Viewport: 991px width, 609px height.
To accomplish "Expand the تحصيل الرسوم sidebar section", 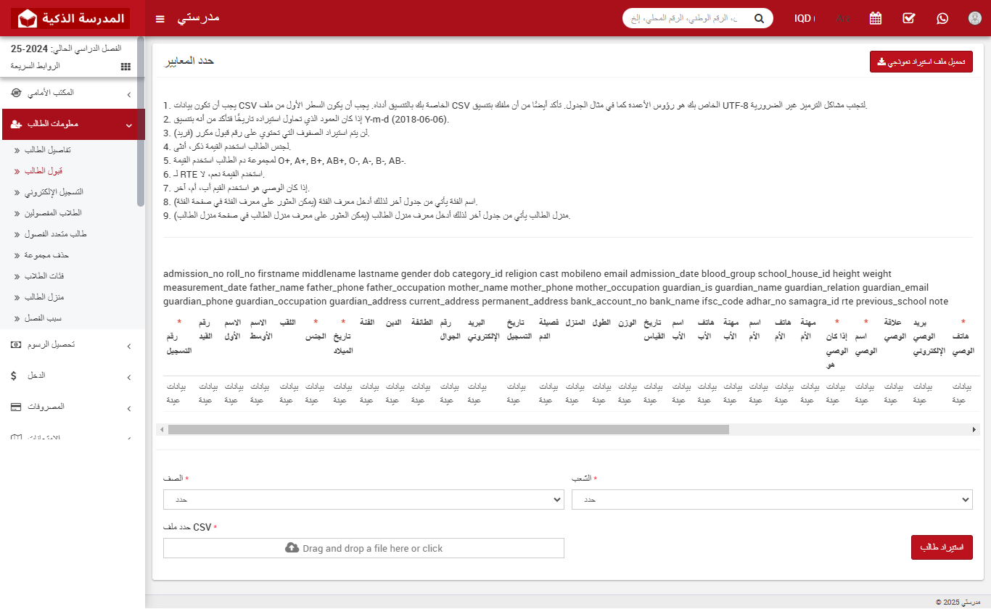I will [x=73, y=345].
